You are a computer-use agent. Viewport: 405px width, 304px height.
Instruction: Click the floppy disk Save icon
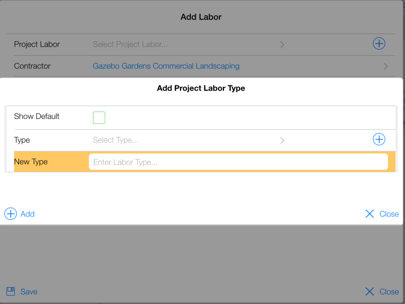click(x=10, y=292)
